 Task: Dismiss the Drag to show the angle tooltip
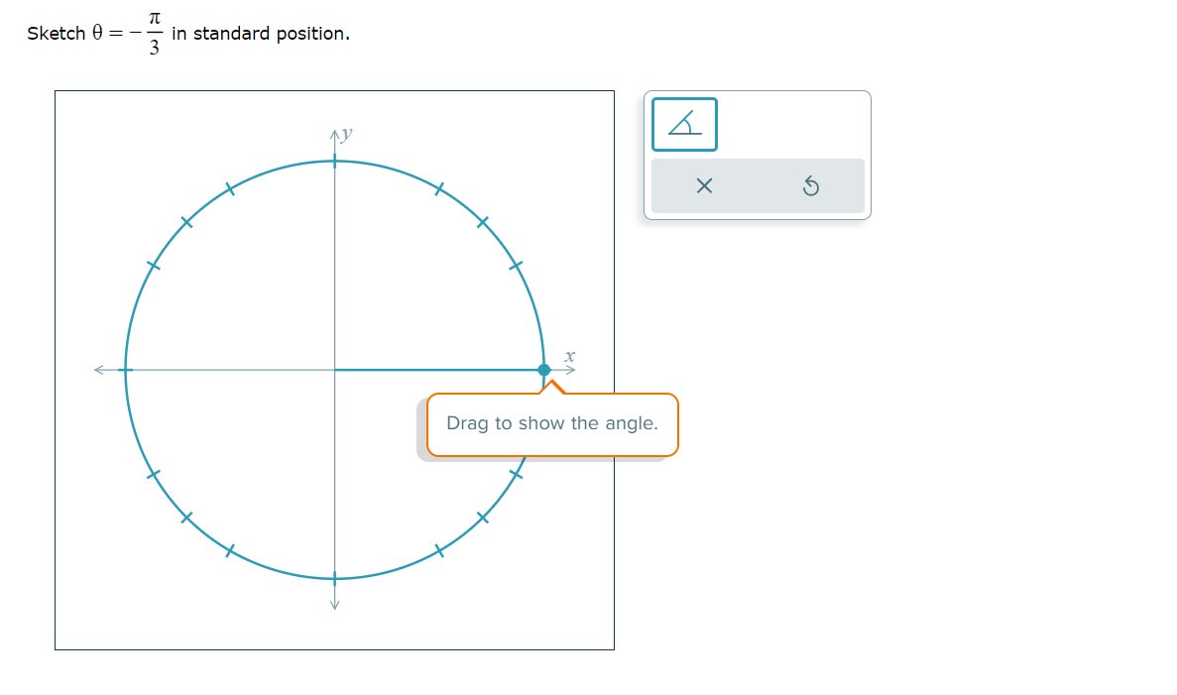[552, 423]
